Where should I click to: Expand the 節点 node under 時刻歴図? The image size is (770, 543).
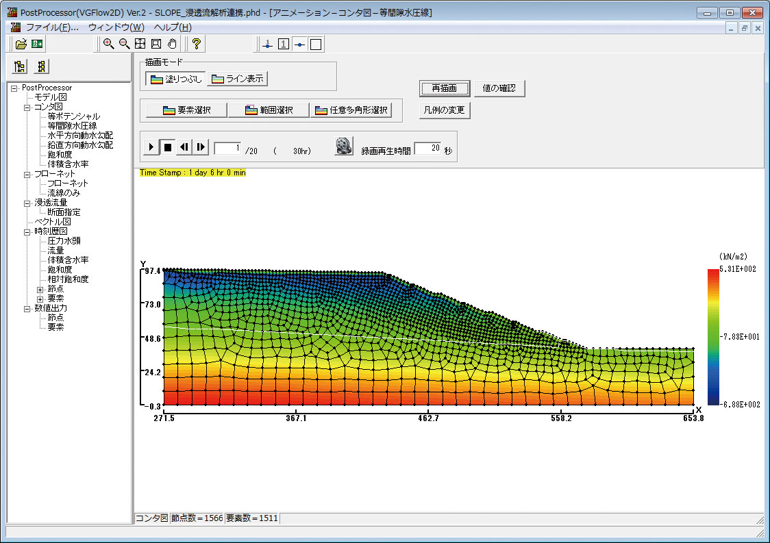pyautogui.click(x=40, y=289)
